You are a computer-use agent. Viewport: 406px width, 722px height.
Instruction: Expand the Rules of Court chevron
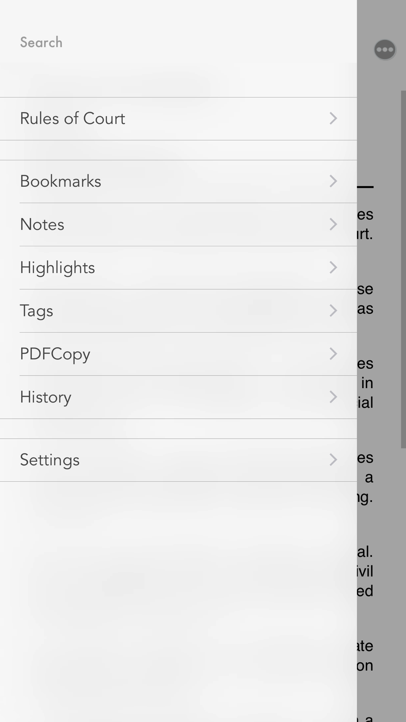pyautogui.click(x=333, y=119)
